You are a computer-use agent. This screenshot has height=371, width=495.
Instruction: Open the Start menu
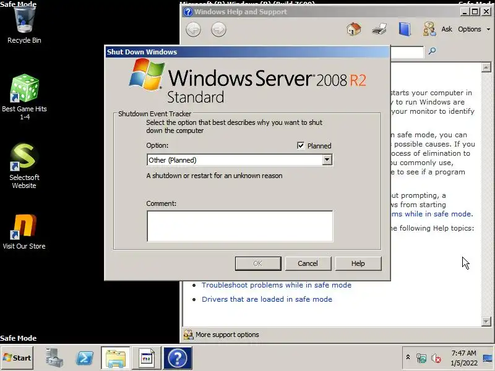[17, 358]
